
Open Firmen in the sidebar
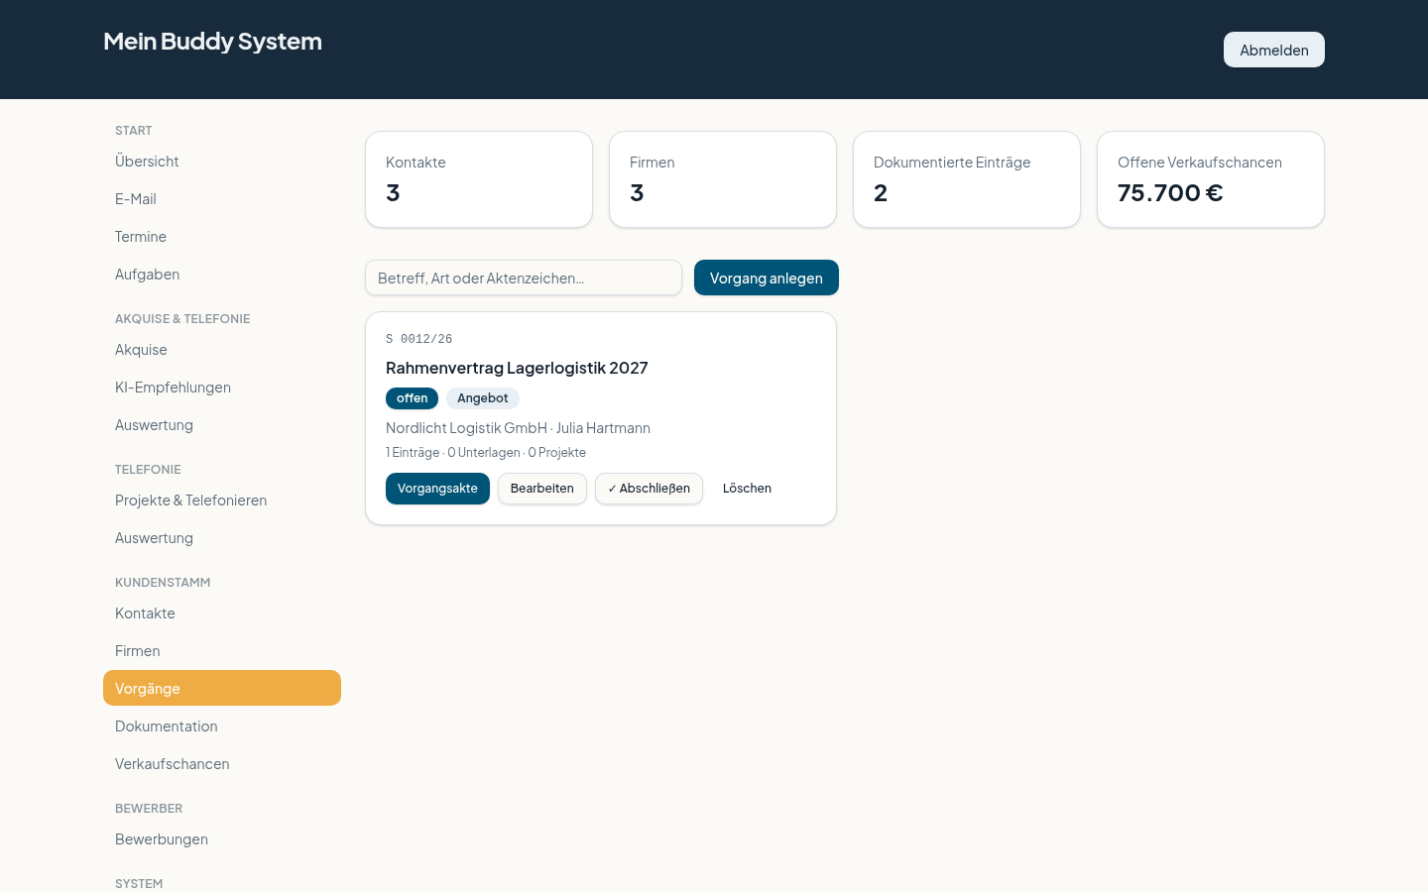click(x=222, y=650)
